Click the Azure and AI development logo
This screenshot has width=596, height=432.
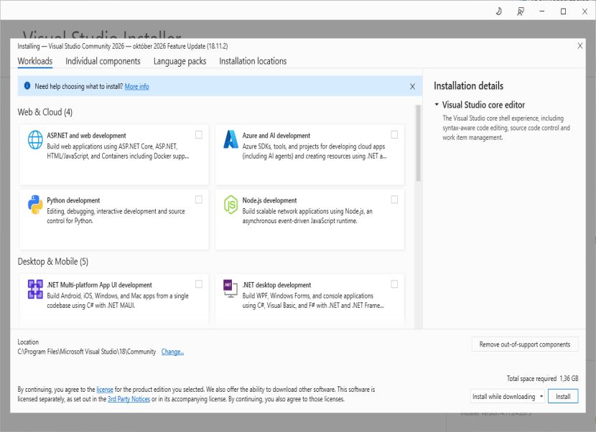231,139
